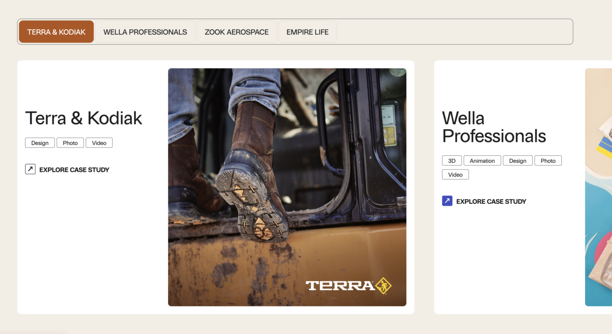Screen dimensions: 612x334
Task: Click the Wella Professionals preview image
Action: click(598, 187)
